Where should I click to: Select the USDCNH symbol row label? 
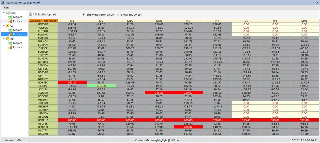point(43,93)
